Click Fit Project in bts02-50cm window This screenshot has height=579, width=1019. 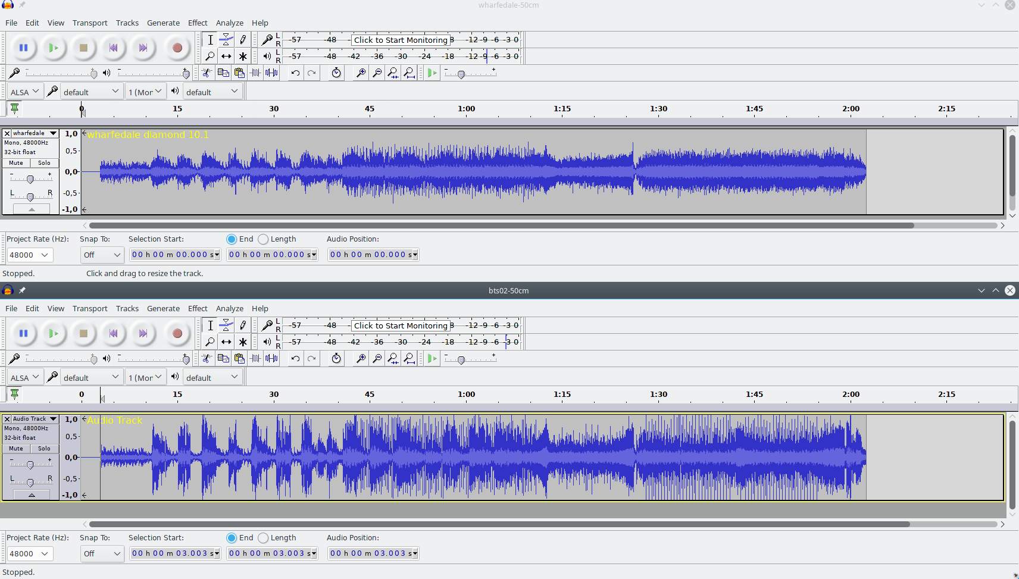coord(409,358)
